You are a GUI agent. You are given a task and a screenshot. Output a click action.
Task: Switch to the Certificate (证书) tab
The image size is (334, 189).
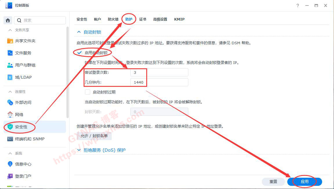pyautogui.click(x=142, y=19)
